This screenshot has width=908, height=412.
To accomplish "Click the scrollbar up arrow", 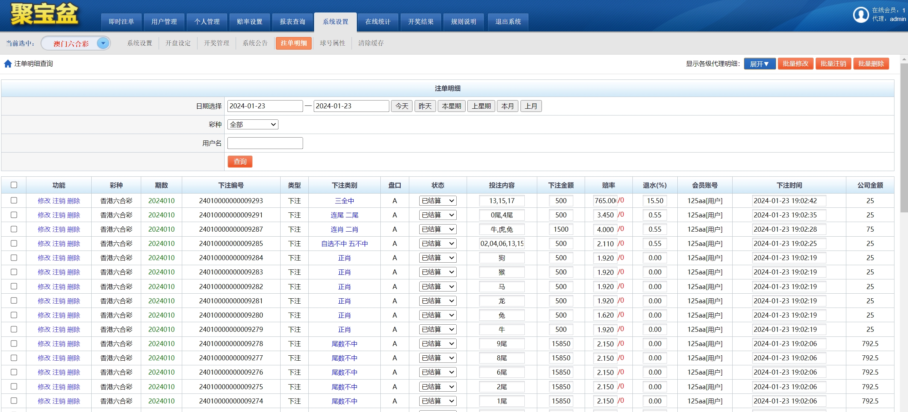I will click(x=904, y=60).
